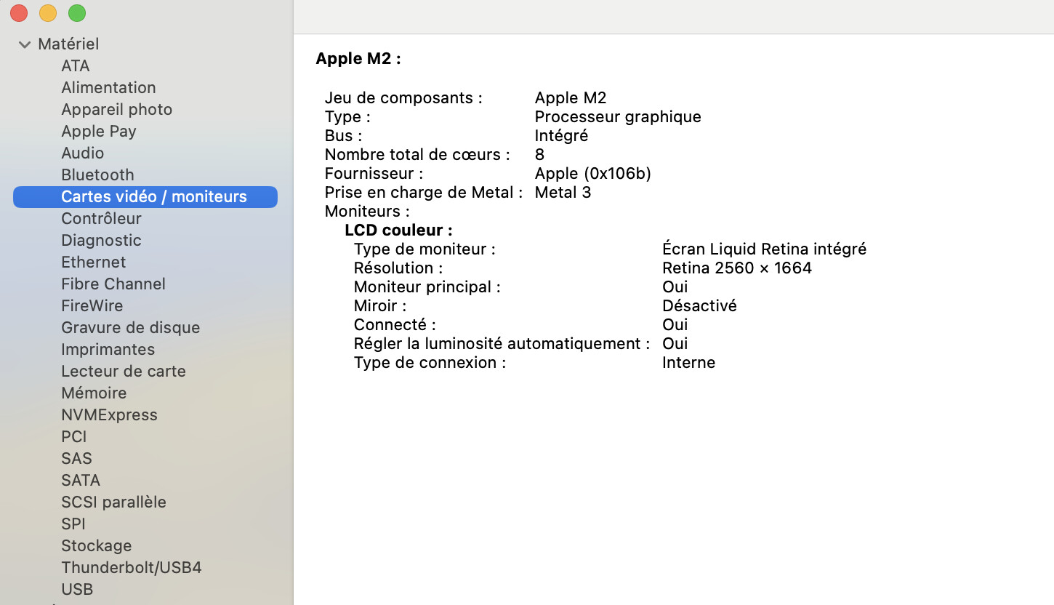Show Audio device details

point(82,153)
